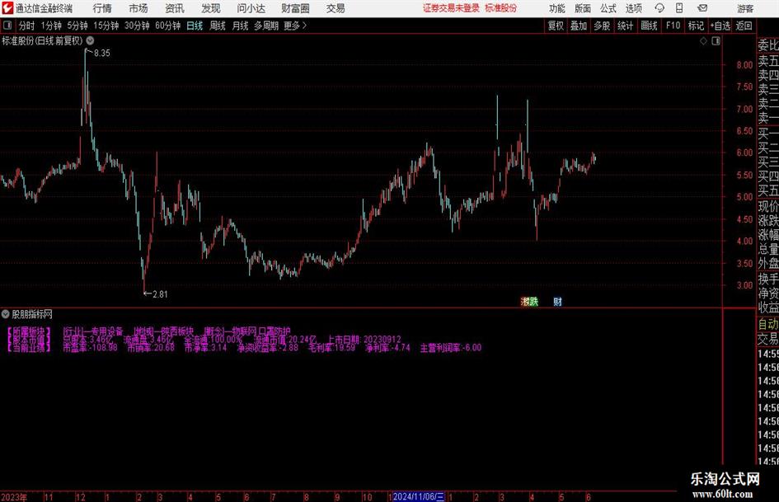Expand the 标准股份 chart title dropdown
Viewport: 779px width, 502px height.
coord(90,40)
